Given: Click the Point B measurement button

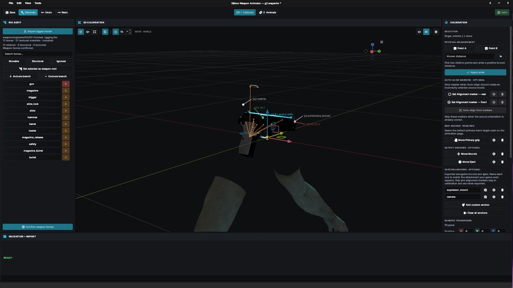Looking at the screenshot, I should 491,48.
